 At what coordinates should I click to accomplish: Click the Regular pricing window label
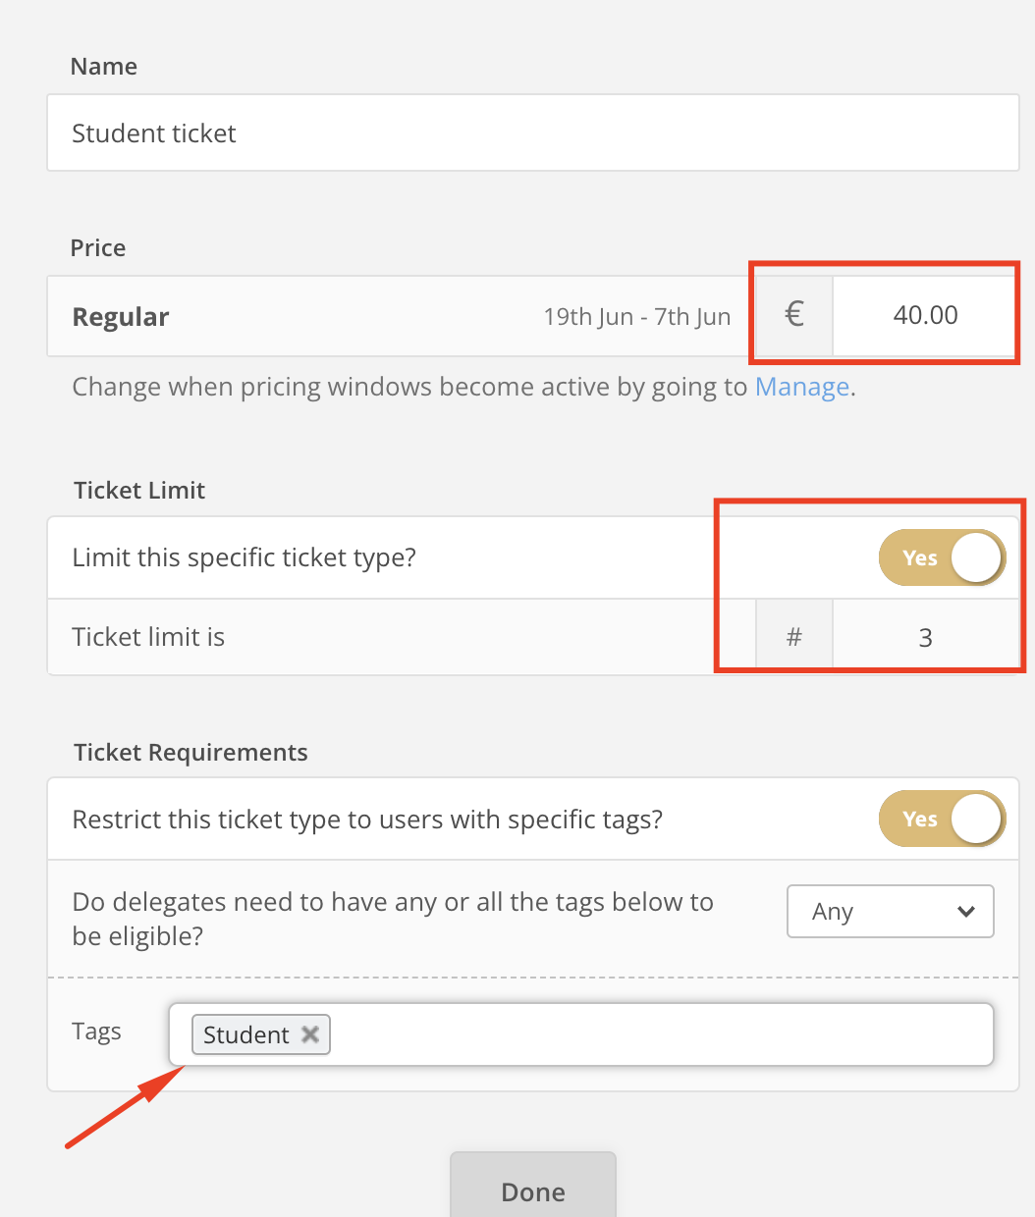point(121,317)
